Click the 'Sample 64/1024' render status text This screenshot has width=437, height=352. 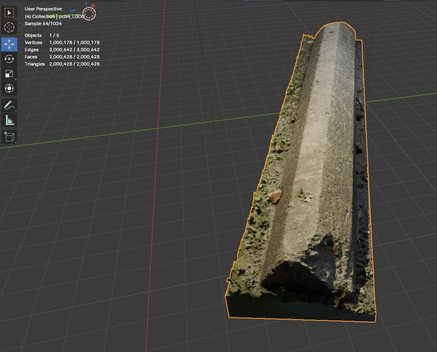tap(43, 24)
